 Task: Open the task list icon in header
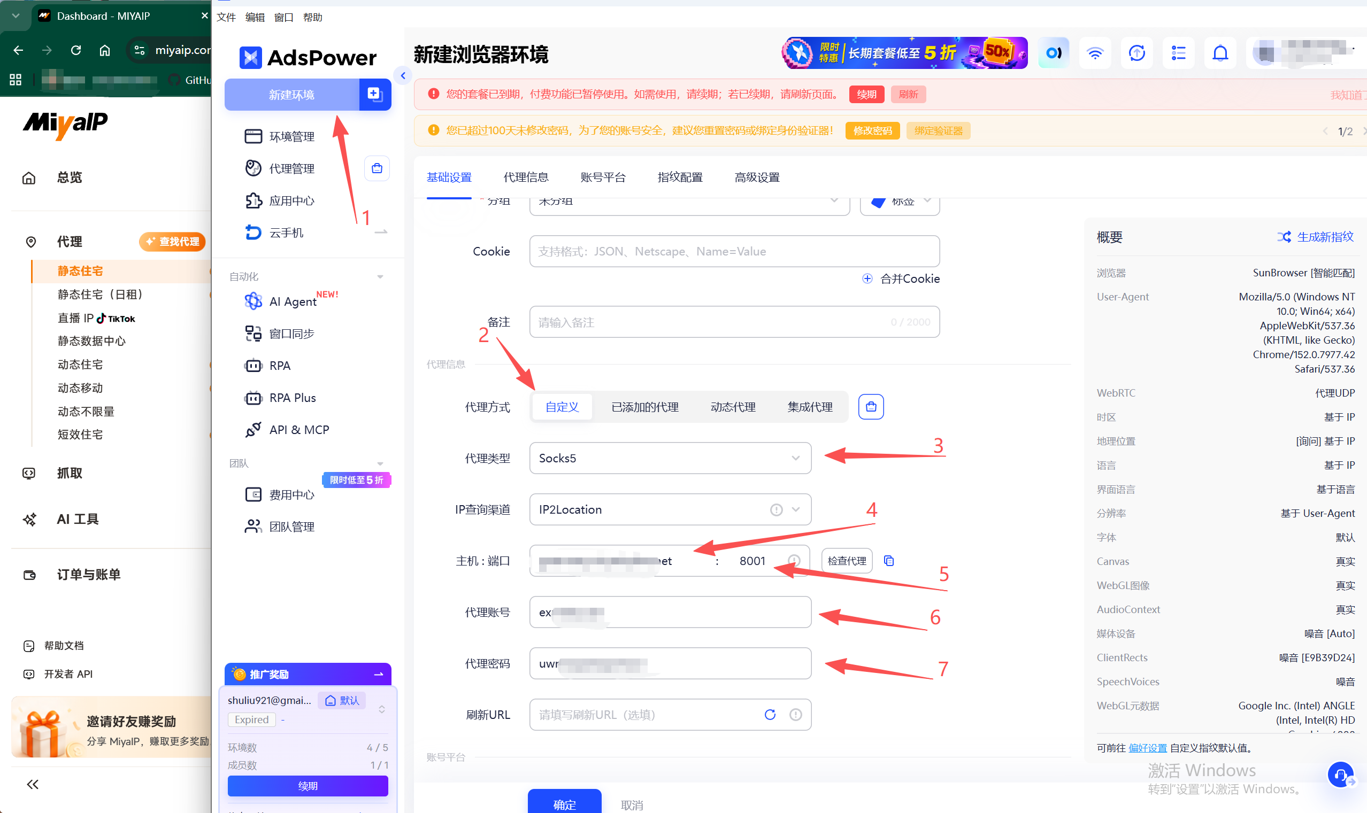pyautogui.click(x=1178, y=53)
